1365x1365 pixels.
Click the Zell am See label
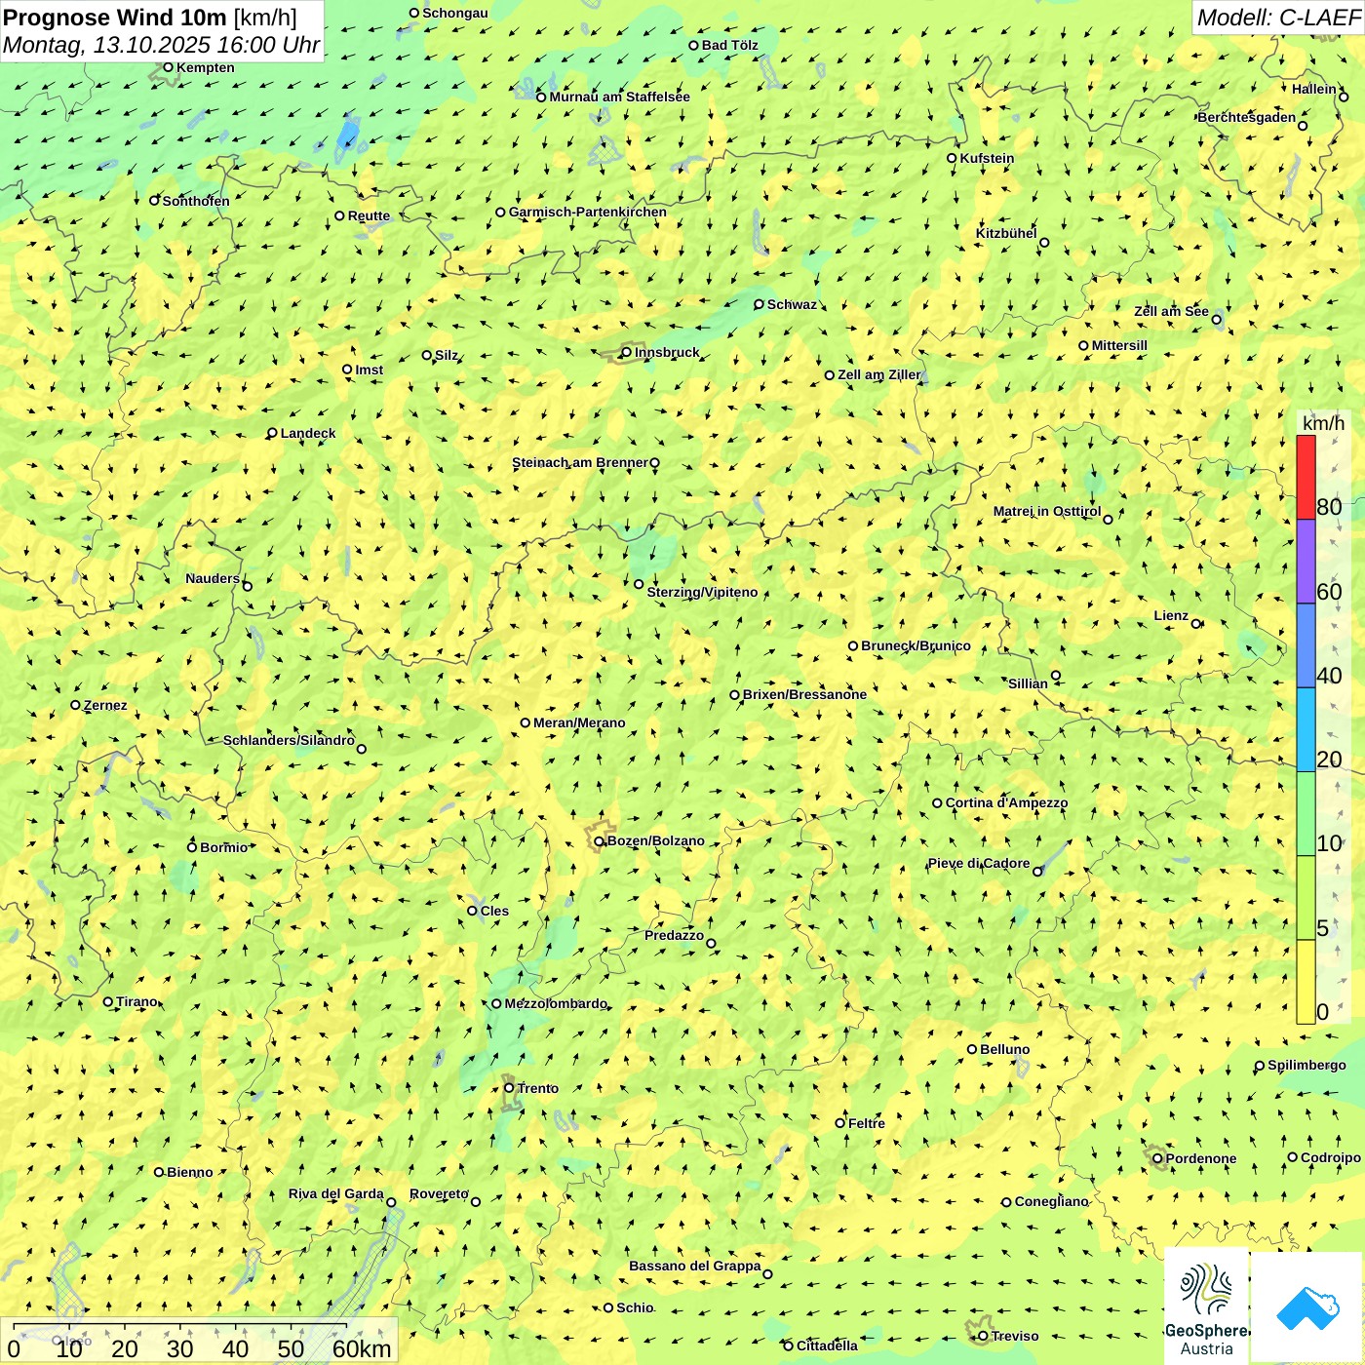click(1171, 311)
